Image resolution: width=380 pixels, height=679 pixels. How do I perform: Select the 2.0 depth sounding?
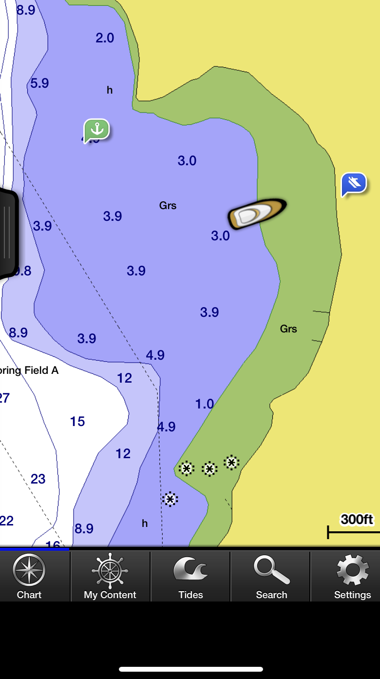click(x=105, y=38)
